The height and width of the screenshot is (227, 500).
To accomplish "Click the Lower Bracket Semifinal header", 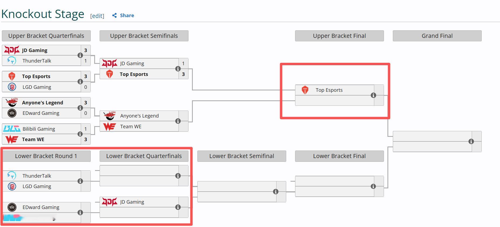I will tap(242, 156).
